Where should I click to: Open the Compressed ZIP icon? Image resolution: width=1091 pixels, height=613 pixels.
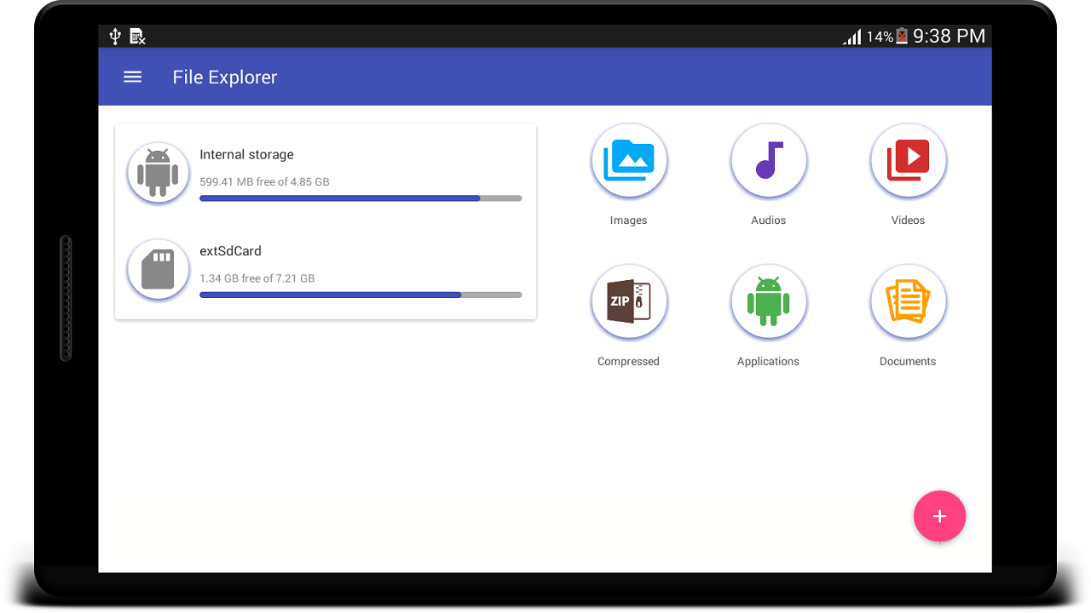pyautogui.click(x=629, y=302)
